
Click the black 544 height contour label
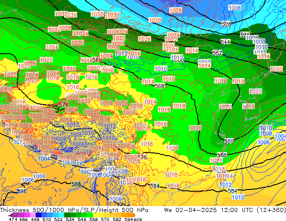point(226,42)
